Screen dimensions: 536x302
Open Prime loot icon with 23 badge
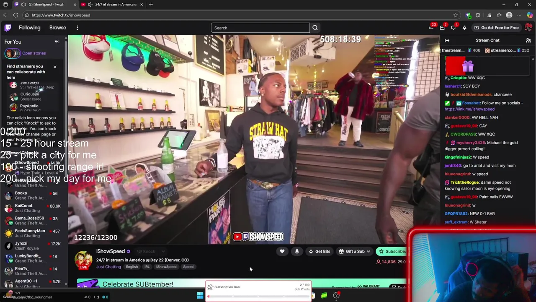pyautogui.click(x=431, y=28)
